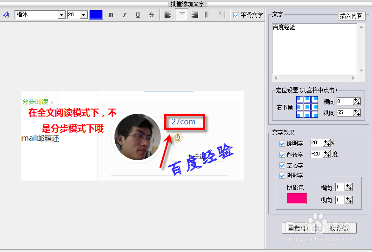Toggle the 旋转字 checkbox
Viewport: 372px width, 252px height.
point(282,155)
